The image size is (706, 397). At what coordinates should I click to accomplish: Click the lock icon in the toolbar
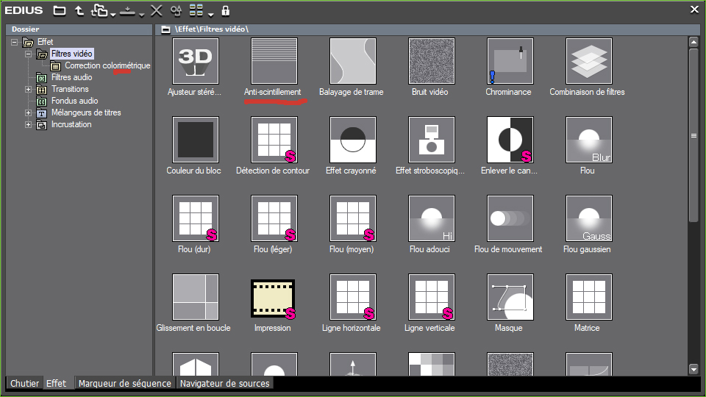coord(226,10)
